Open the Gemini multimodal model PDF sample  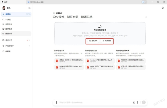[x=100, y=61]
